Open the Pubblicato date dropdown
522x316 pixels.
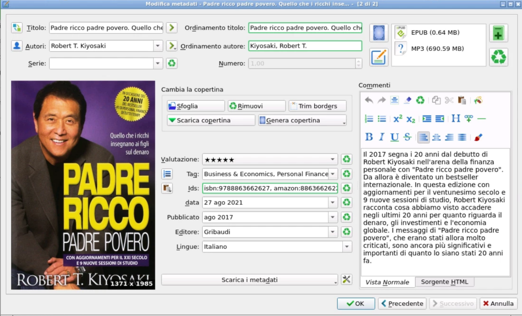(x=333, y=217)
